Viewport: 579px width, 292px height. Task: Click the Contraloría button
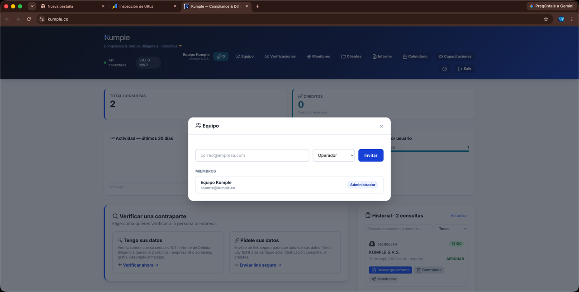[429, 270]
